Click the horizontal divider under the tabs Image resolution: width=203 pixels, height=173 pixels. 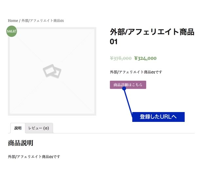(x=101, y=133)
